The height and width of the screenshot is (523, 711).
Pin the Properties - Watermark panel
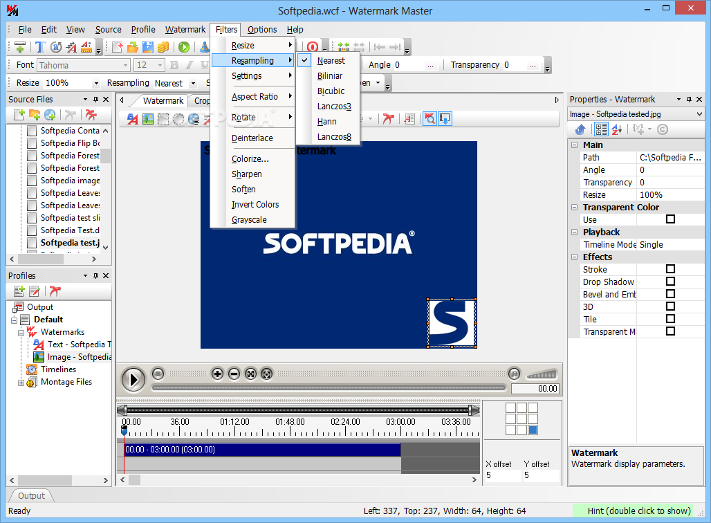[x=690, y=100]
